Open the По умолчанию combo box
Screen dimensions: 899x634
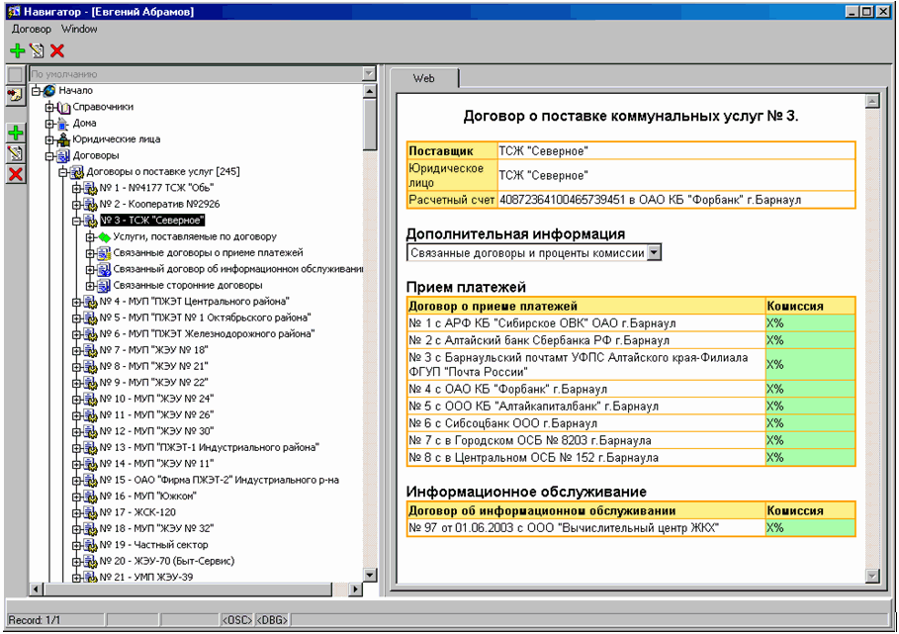369,73
